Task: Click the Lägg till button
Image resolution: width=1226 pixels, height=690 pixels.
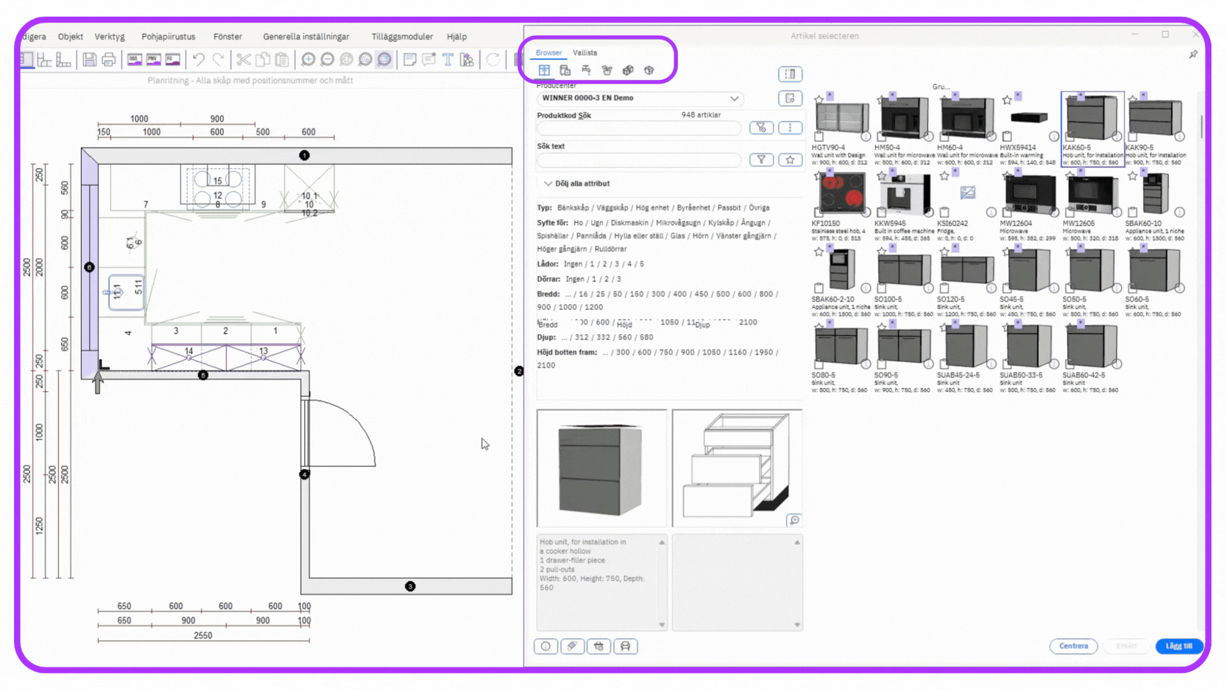Action: tap(1179, 646)
